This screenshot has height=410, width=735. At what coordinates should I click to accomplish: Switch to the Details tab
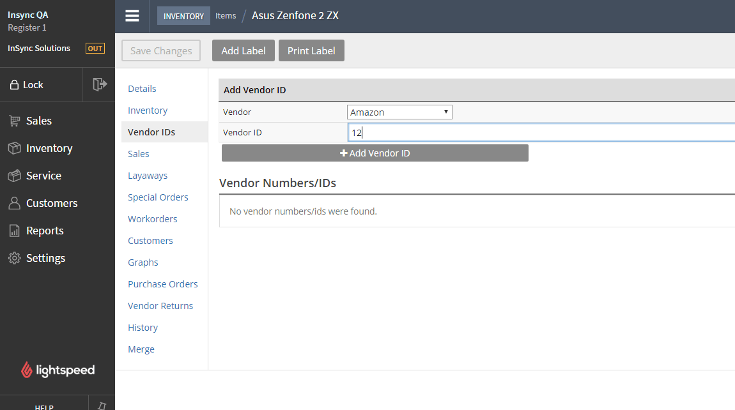[x=142, y=89]
